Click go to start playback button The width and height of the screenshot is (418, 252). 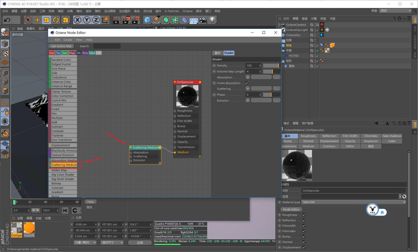point(65,210)
